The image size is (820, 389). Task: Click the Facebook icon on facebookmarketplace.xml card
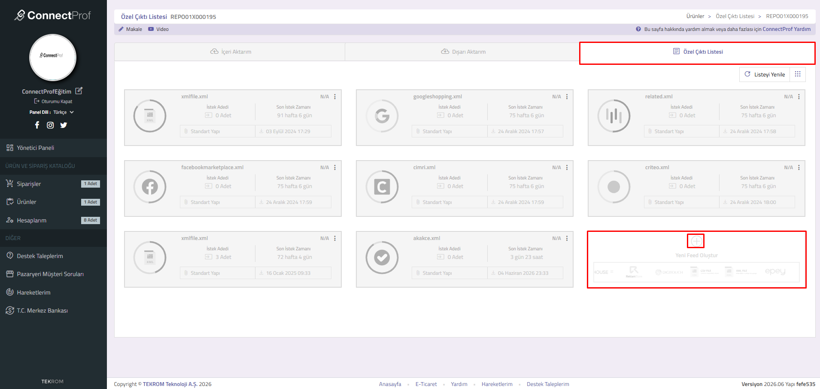(x=150, y=187)
